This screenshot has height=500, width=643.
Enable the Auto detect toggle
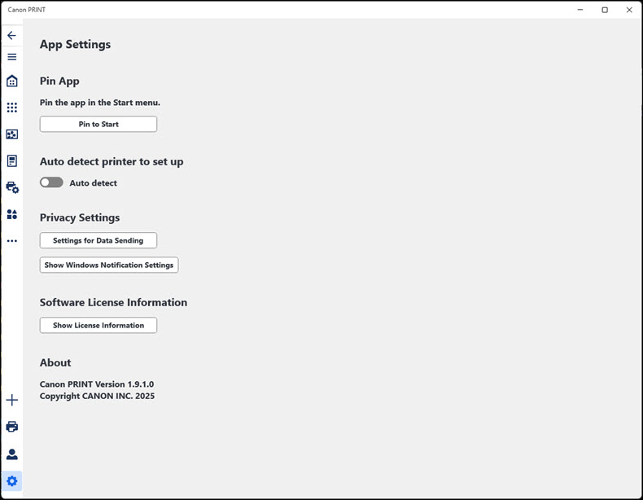(51, 183)
